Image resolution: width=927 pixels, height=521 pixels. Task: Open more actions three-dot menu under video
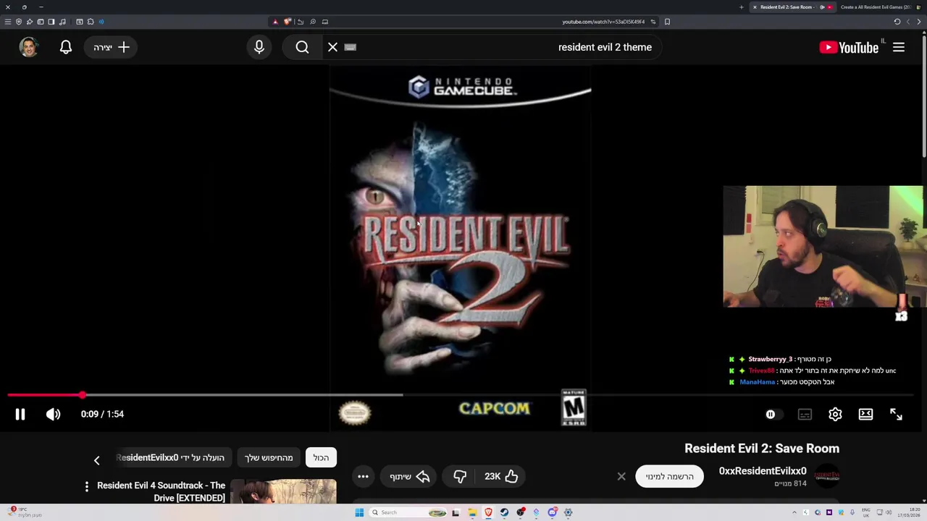[363, 476]
